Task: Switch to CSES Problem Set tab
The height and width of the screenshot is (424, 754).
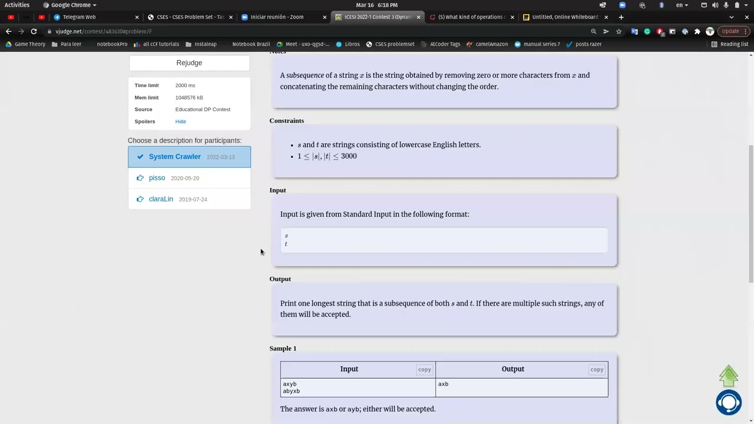Action: 190,17
